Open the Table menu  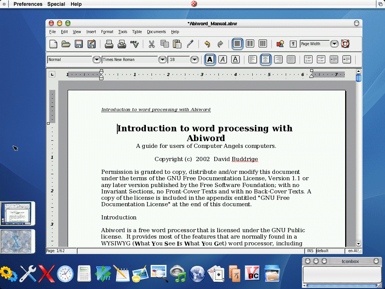(137, 32)
